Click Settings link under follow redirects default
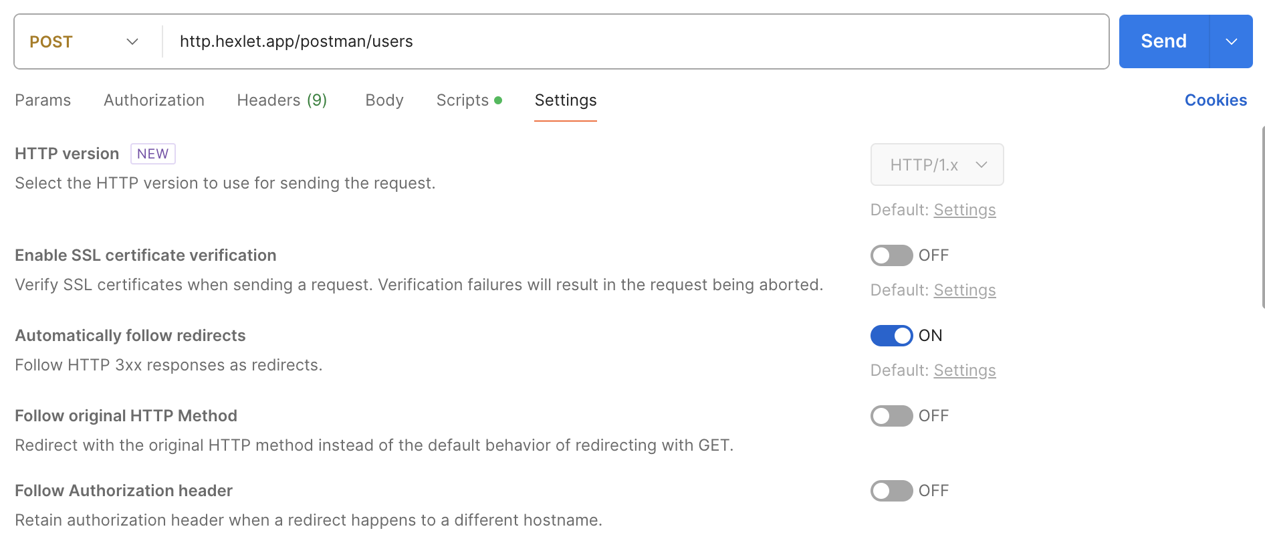This screenshot has height=551, width=1265. click(964, 370)
